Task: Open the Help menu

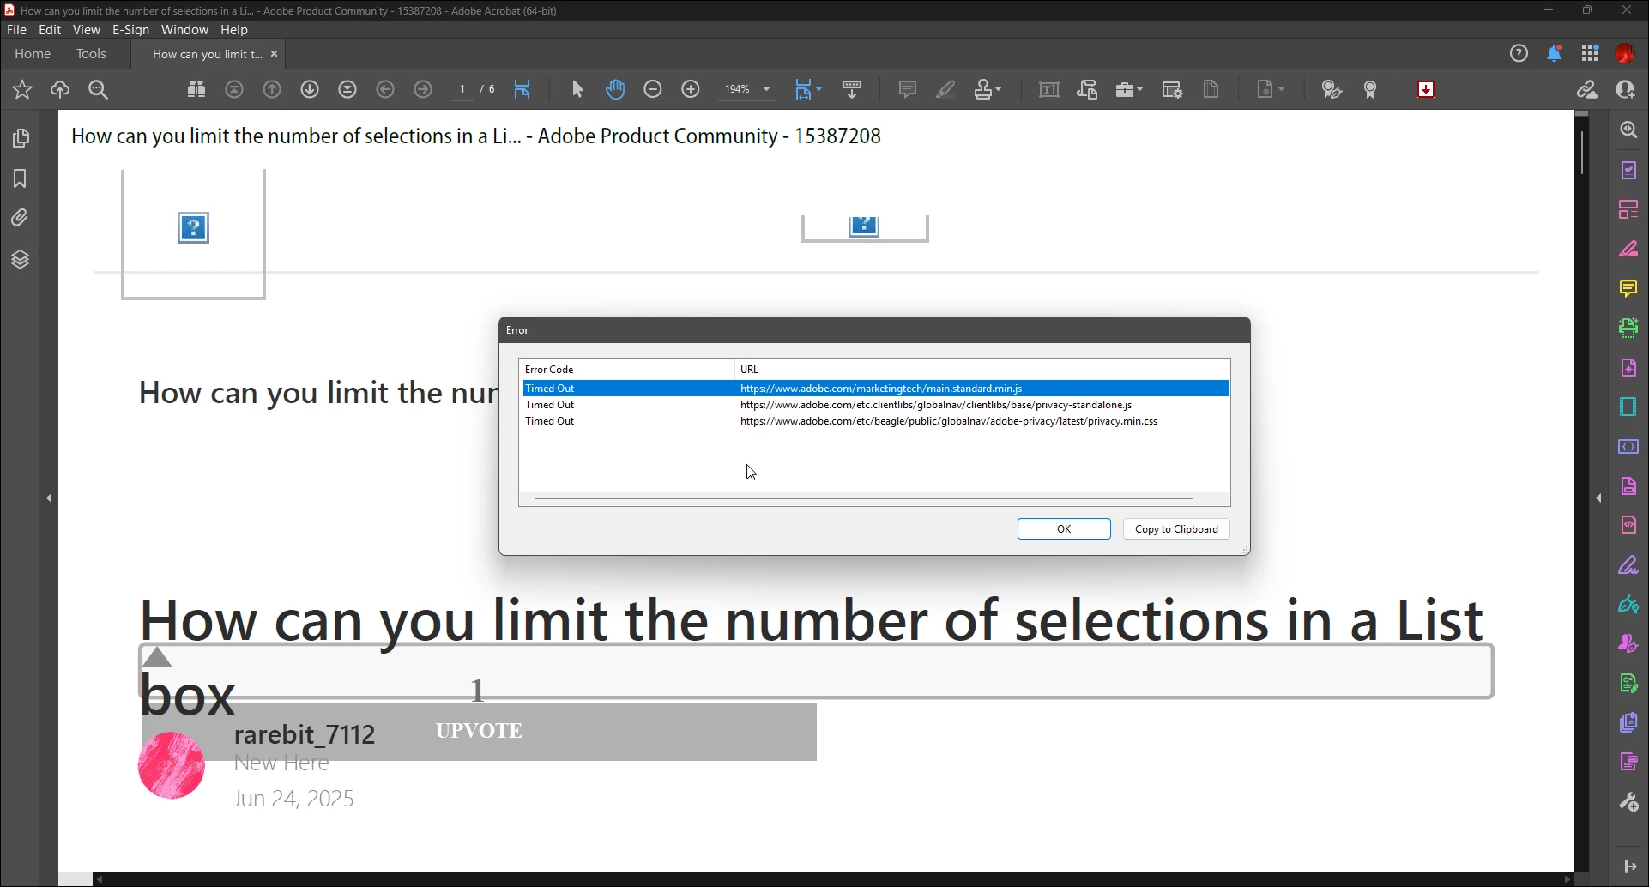Action: [x=234, y=30]
